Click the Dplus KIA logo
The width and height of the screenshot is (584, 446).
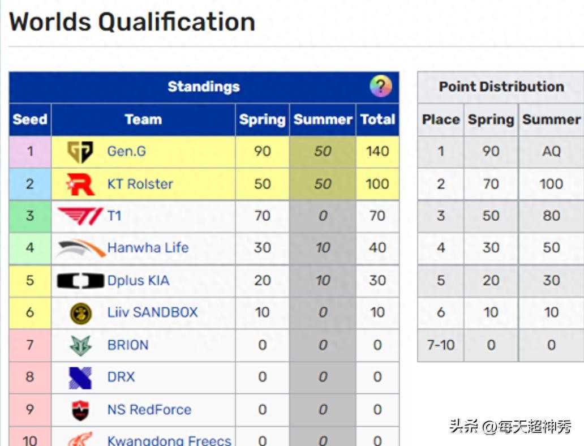click(x=81, y=280)
